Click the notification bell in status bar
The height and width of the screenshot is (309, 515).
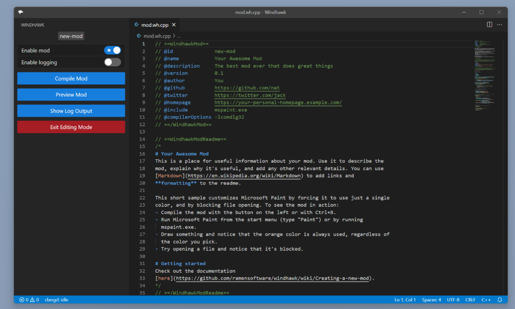pyautogui.click(x=500, y=300)
